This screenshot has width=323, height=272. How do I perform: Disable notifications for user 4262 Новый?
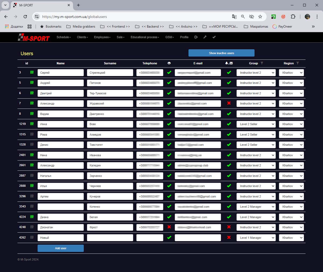click(229, 238)
